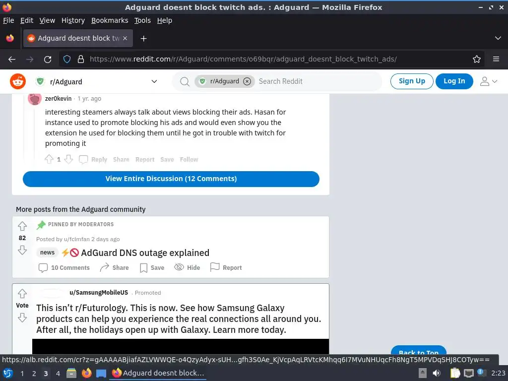The height and width of the screenshot is (381, 508).
Task: Open the History menu
Action: click(x=73, y=20)
